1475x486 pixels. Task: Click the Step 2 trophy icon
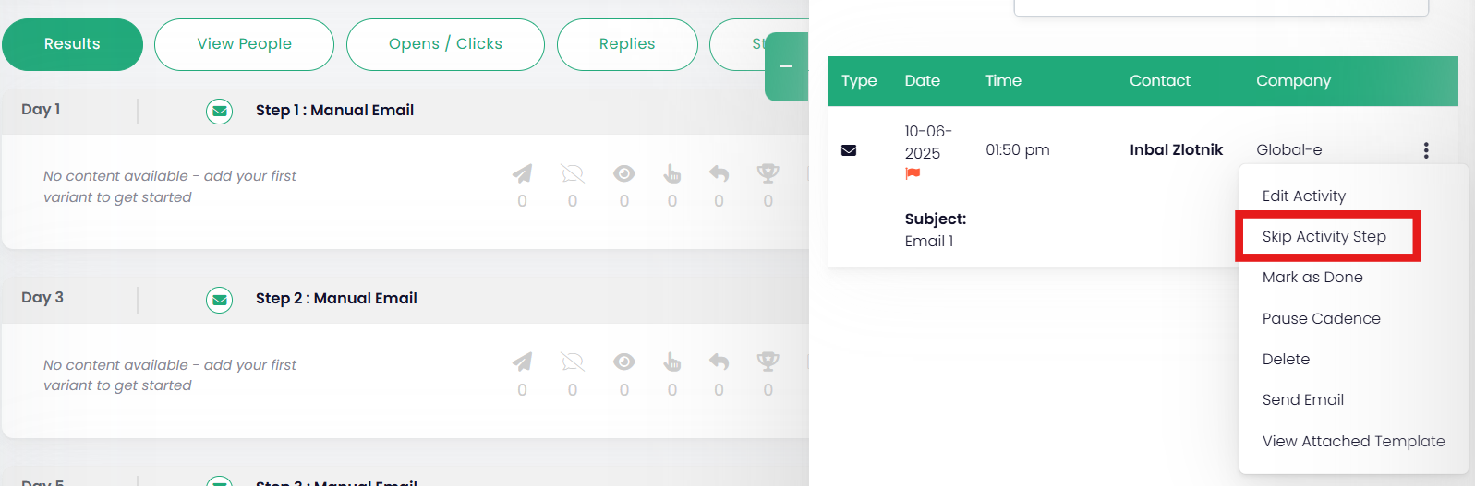pos(768,362)
